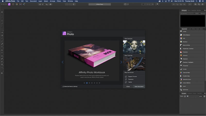The image size is (206, 116).
Task: Switch to the Swatches tab
Action: pyautogui.click(x=194, y=10)
